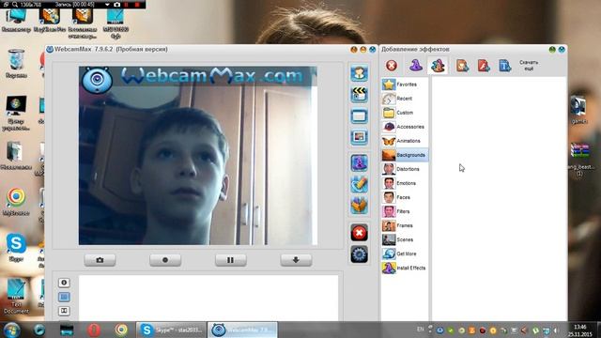This screenshot has height=338, width=601.
Task: Click the Скачать ещё download more link
Action: [x=529, y=65]
